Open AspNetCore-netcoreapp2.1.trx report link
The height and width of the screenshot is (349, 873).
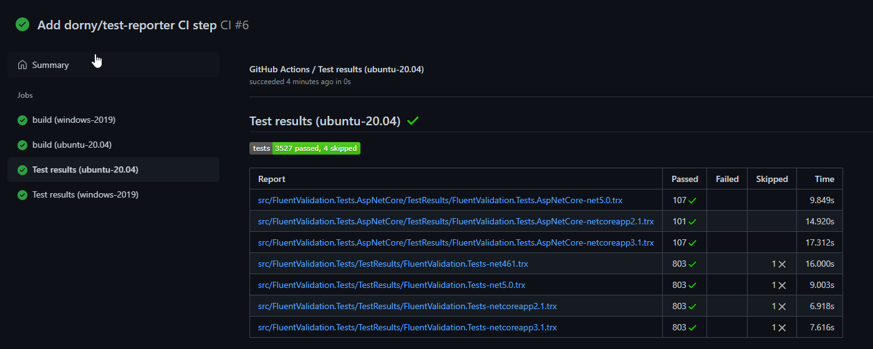[x=456, y=221]
